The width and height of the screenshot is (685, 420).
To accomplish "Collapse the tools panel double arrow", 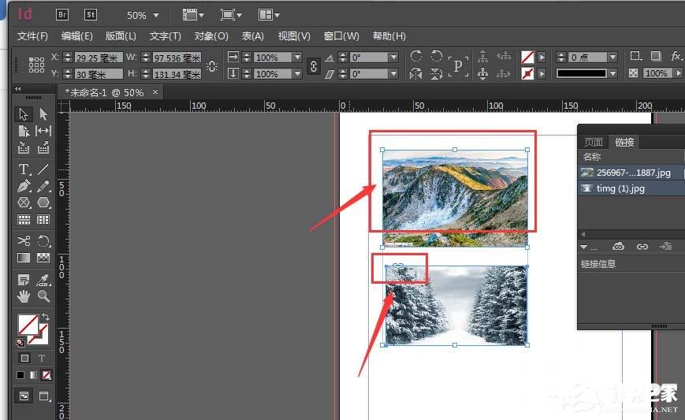I will 18,88.
